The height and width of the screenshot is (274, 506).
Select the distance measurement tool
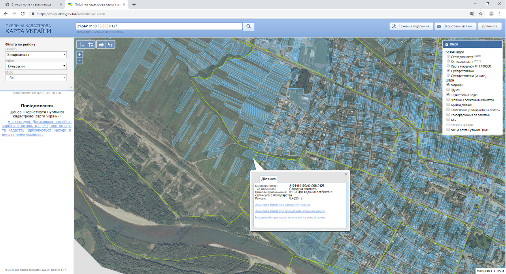[x=81, y=45]
